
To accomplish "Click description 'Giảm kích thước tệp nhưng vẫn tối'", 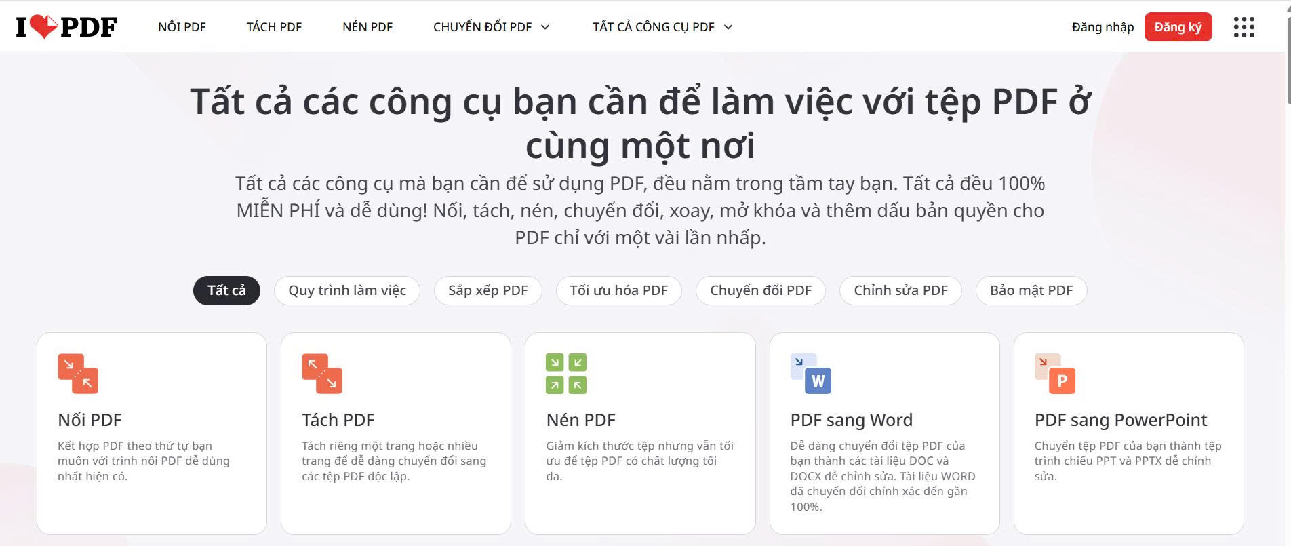I will [640, 446].
